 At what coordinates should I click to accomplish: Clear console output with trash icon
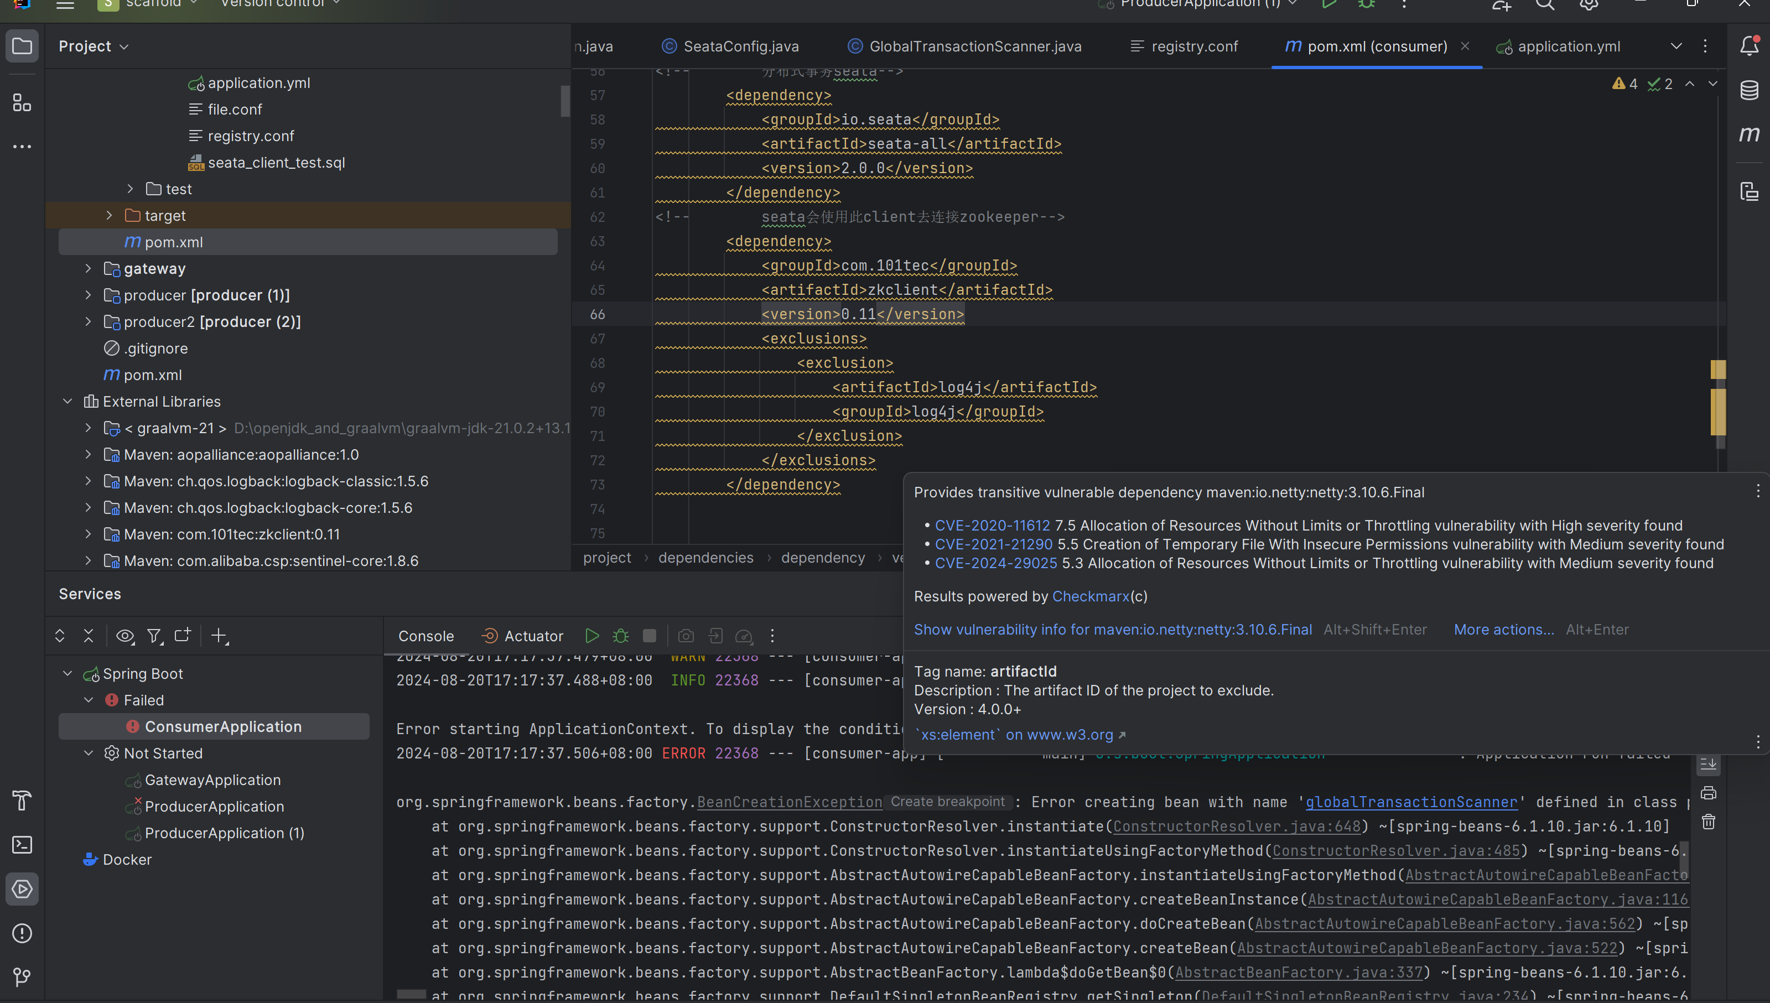point(1708,822)
